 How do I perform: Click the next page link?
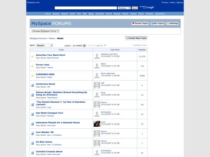[145, 45]
